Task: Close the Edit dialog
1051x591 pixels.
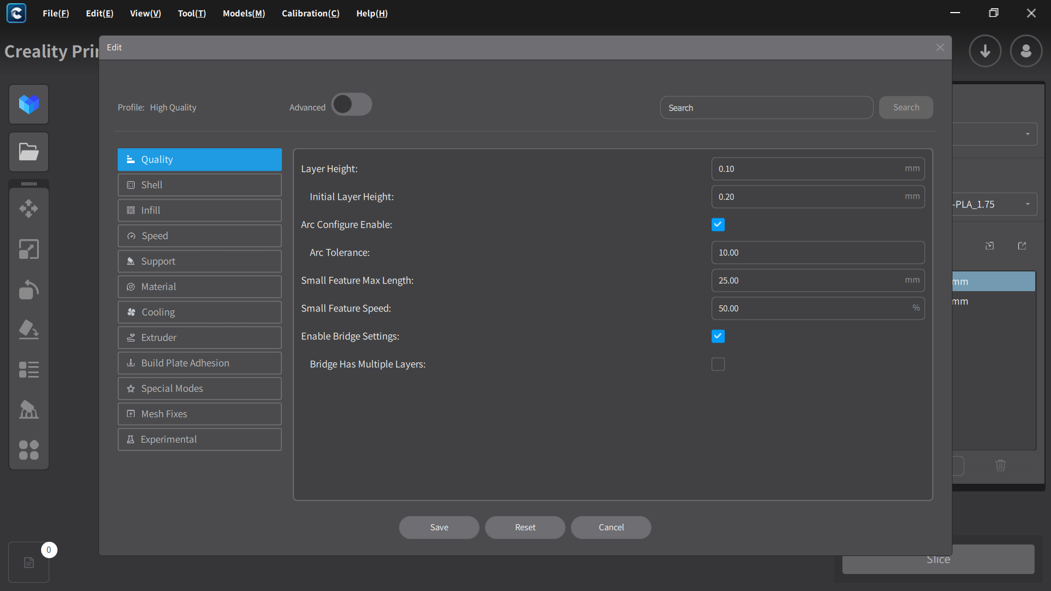Action: (x=940, y=48)
